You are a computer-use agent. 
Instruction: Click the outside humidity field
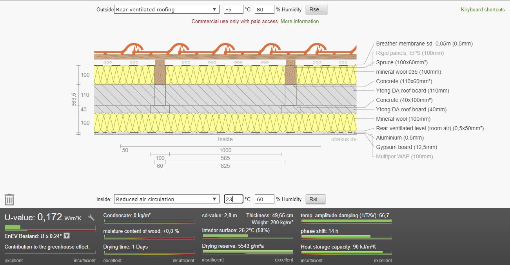[264, 9]
